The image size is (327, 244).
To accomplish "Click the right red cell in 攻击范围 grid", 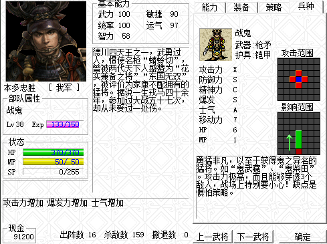I will pyautogui.click(x=305, y=80).
